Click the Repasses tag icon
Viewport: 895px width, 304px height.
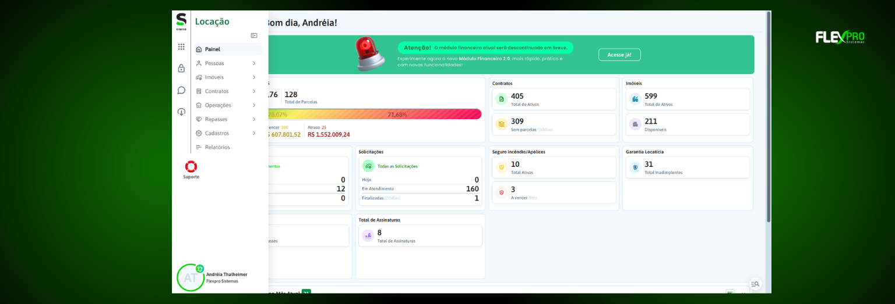coord(199,119)
